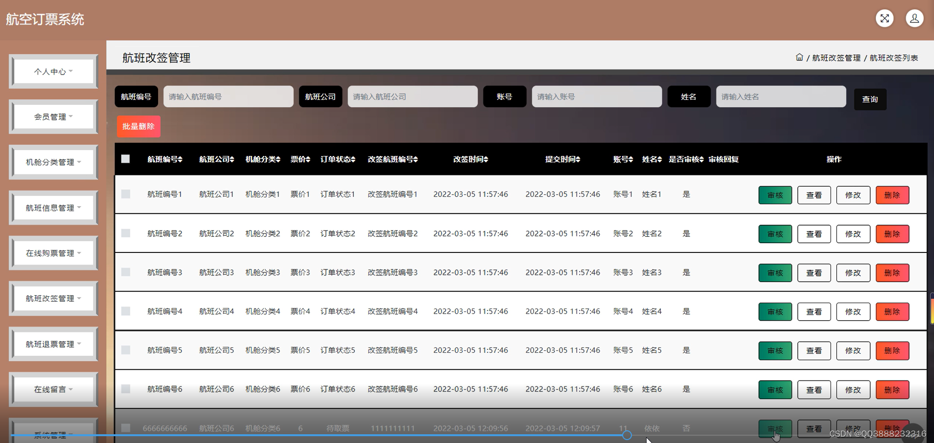Click 查看 button for 航班编号2

point(814,234)
